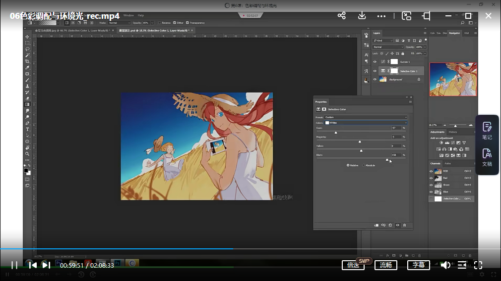
Task: Open the gradient Mode dropdown
Action: [119, 23]
